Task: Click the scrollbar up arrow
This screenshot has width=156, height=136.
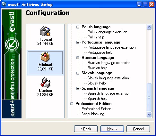Action: 149,27
